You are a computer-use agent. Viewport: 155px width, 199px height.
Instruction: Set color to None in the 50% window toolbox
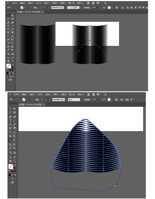[x=15, y=175]
